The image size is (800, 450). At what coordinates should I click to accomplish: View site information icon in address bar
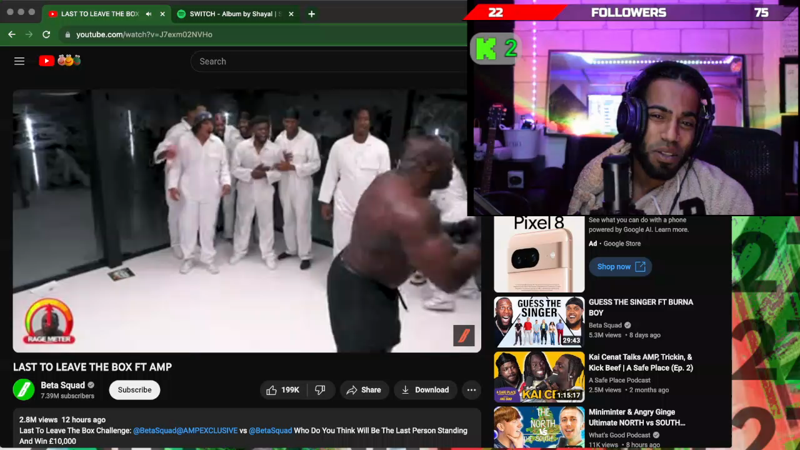tap(67, 34)
